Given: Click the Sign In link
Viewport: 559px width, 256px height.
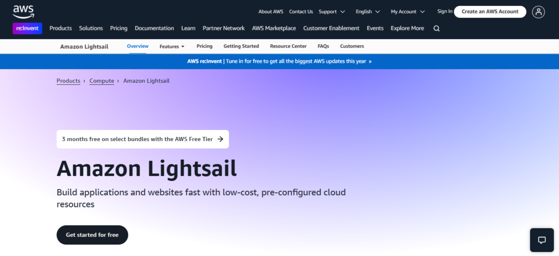Looking at the screenshot, I should [445, 11].
